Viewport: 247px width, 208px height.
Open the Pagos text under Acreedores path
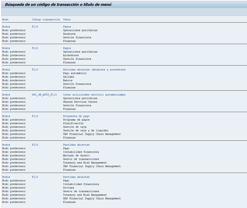pyautogui.click(x=67, y=48)
